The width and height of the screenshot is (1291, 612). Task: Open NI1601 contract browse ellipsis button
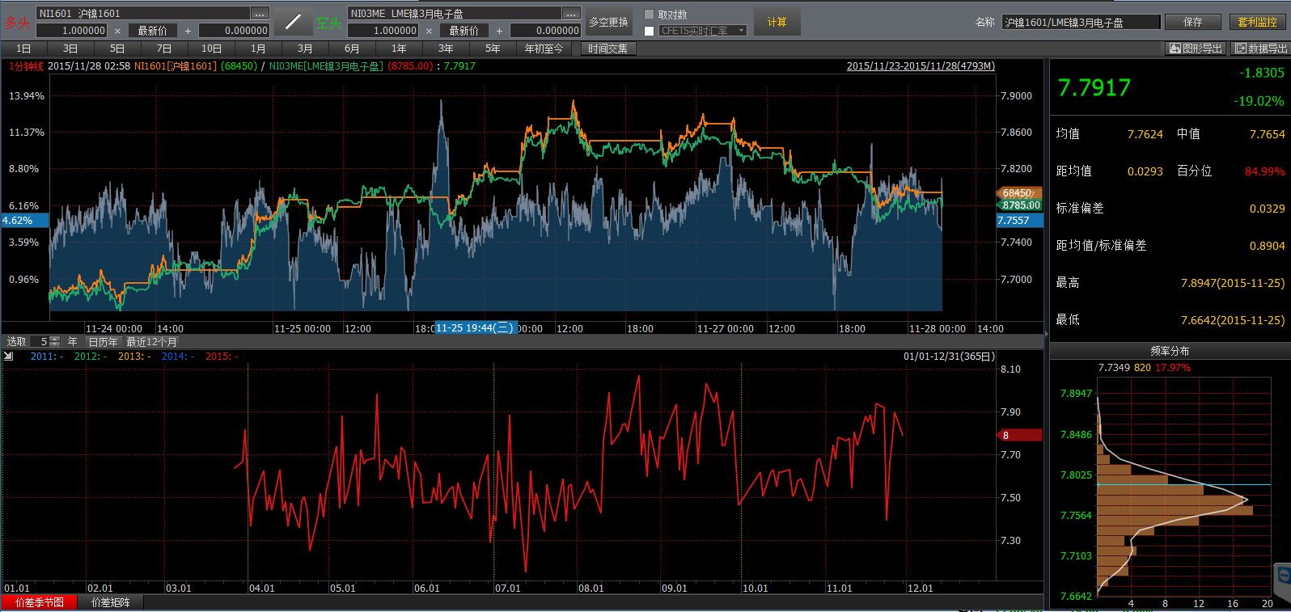pyautogui.click(x=260, y=14)
